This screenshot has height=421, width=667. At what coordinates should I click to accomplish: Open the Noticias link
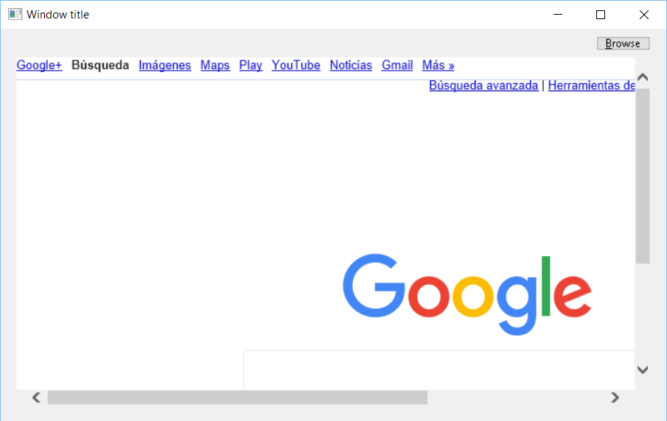pyautogui.click(x=351, y=65)
